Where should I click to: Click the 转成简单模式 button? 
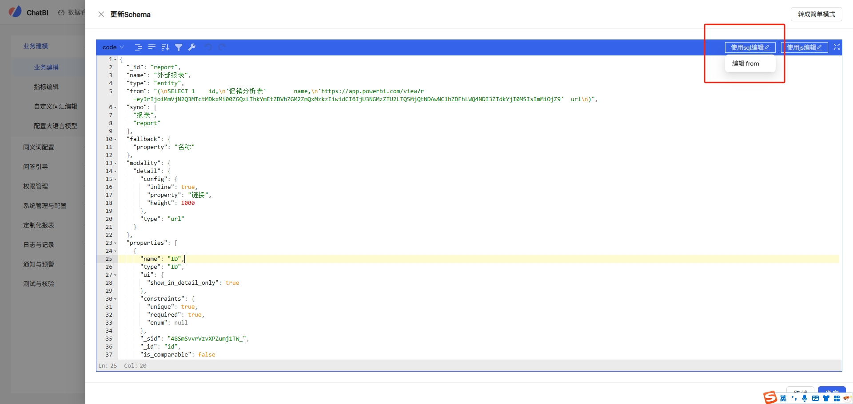(816, 14)
